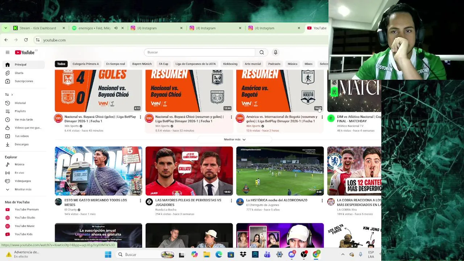Image resolution: width=464 pixels, height=261 pixels.
Task: Open Playlists in the sidebar
Action: tap(23, 111)
